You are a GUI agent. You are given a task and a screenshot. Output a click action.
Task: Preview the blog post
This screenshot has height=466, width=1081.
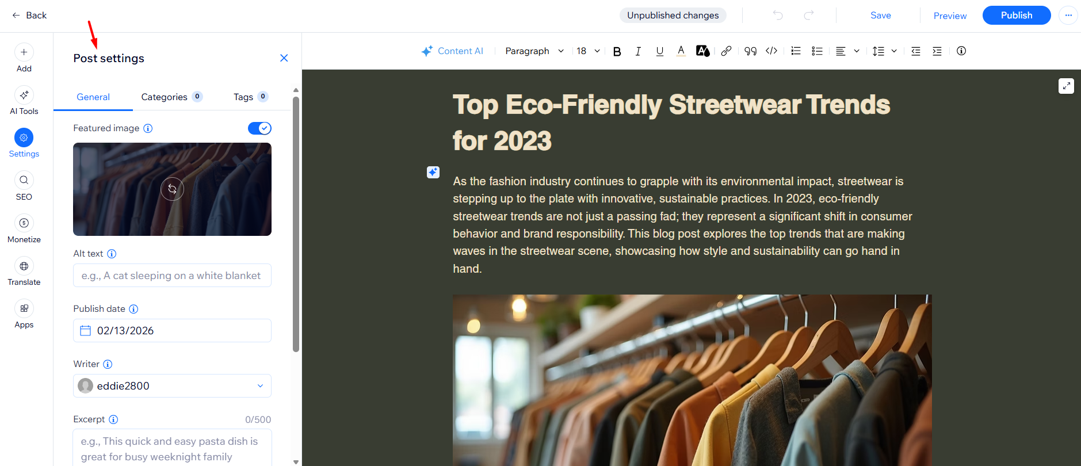point(950,16)
